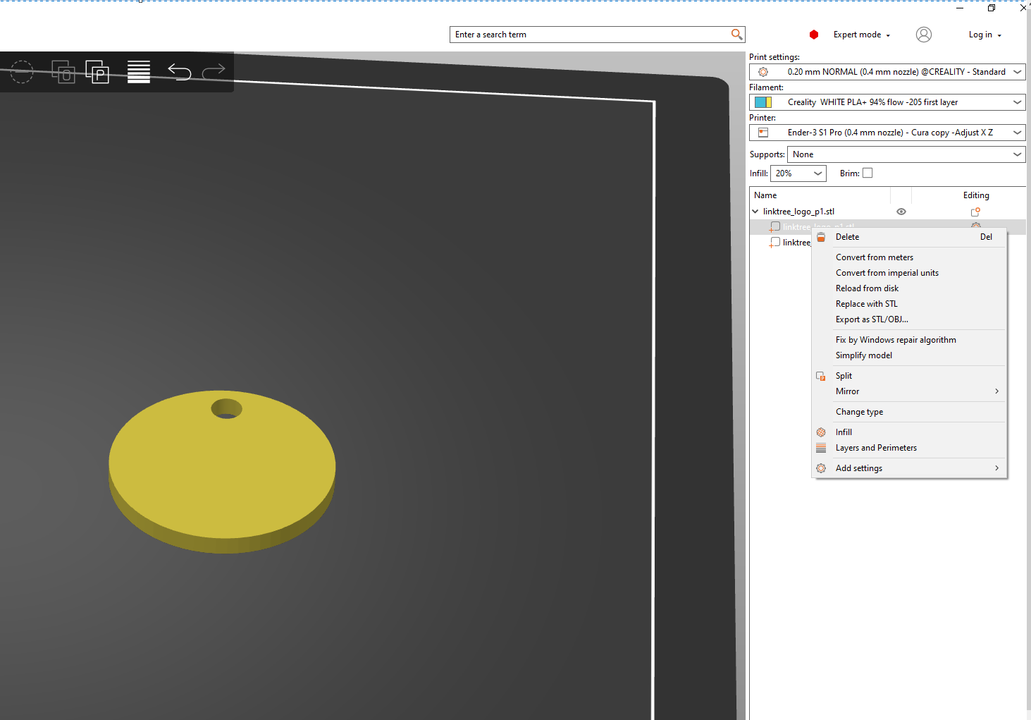Click the print settings gear icon
1031x720 pixels.
click(763, 72)
